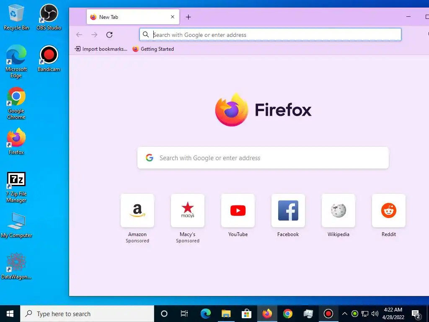Click the Firefox reload page button
The image size is (429, 322).
(109, 35)
